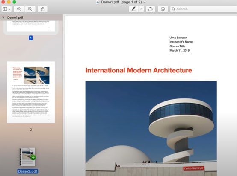Screen dimensions: 237x176
Task: Click the search magnifier icon
Action: click(173, 9)
